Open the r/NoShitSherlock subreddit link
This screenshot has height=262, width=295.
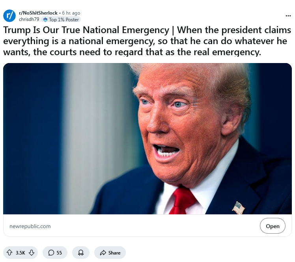[x=38, y=13]
